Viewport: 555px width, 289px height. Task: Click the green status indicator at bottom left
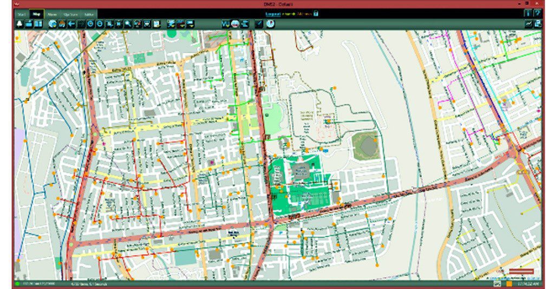[x=17, y=284]
